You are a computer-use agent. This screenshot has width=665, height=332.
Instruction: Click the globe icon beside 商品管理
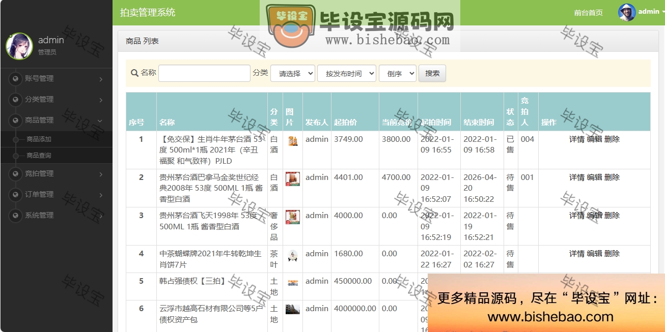(16, 120)
